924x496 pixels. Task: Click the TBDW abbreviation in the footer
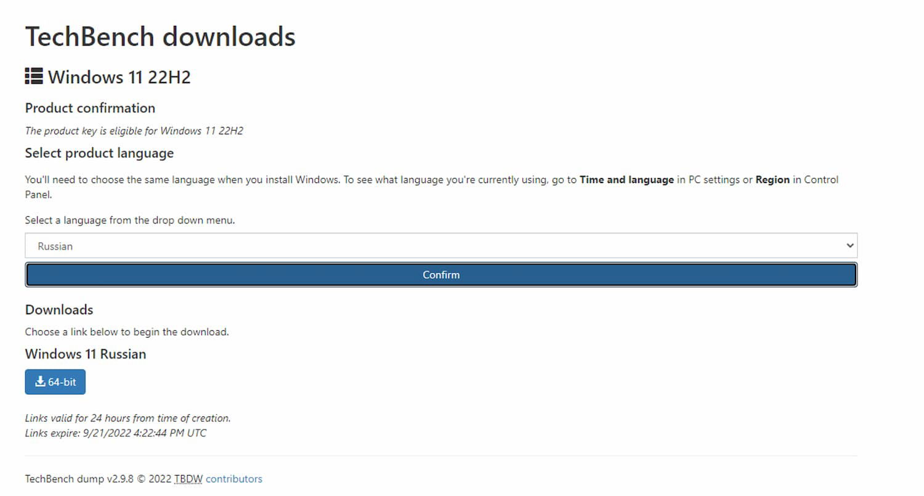pyautogui.click(x=188, y=479)
